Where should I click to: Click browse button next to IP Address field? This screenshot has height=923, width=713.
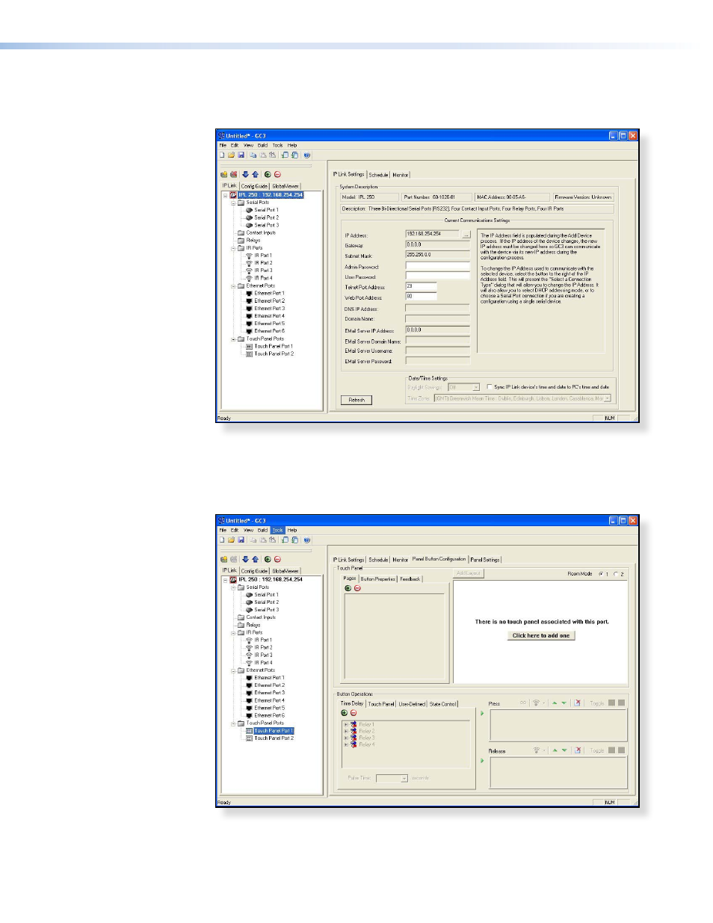click(466, 235)
